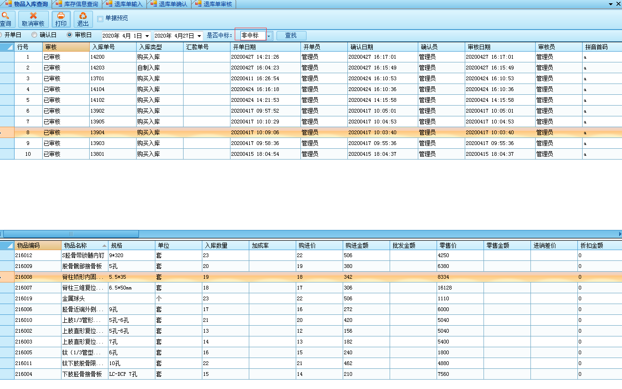Go to the 退库单审核 tab
Image resolution: width=622 pixels, height=389 pixels.
[x=214, y=4]
